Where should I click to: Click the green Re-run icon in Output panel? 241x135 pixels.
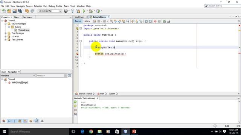(x=75, y=102)
